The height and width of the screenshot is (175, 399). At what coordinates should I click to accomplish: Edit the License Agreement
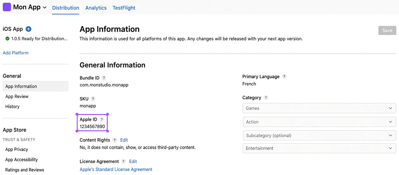[x=133, y=162]
